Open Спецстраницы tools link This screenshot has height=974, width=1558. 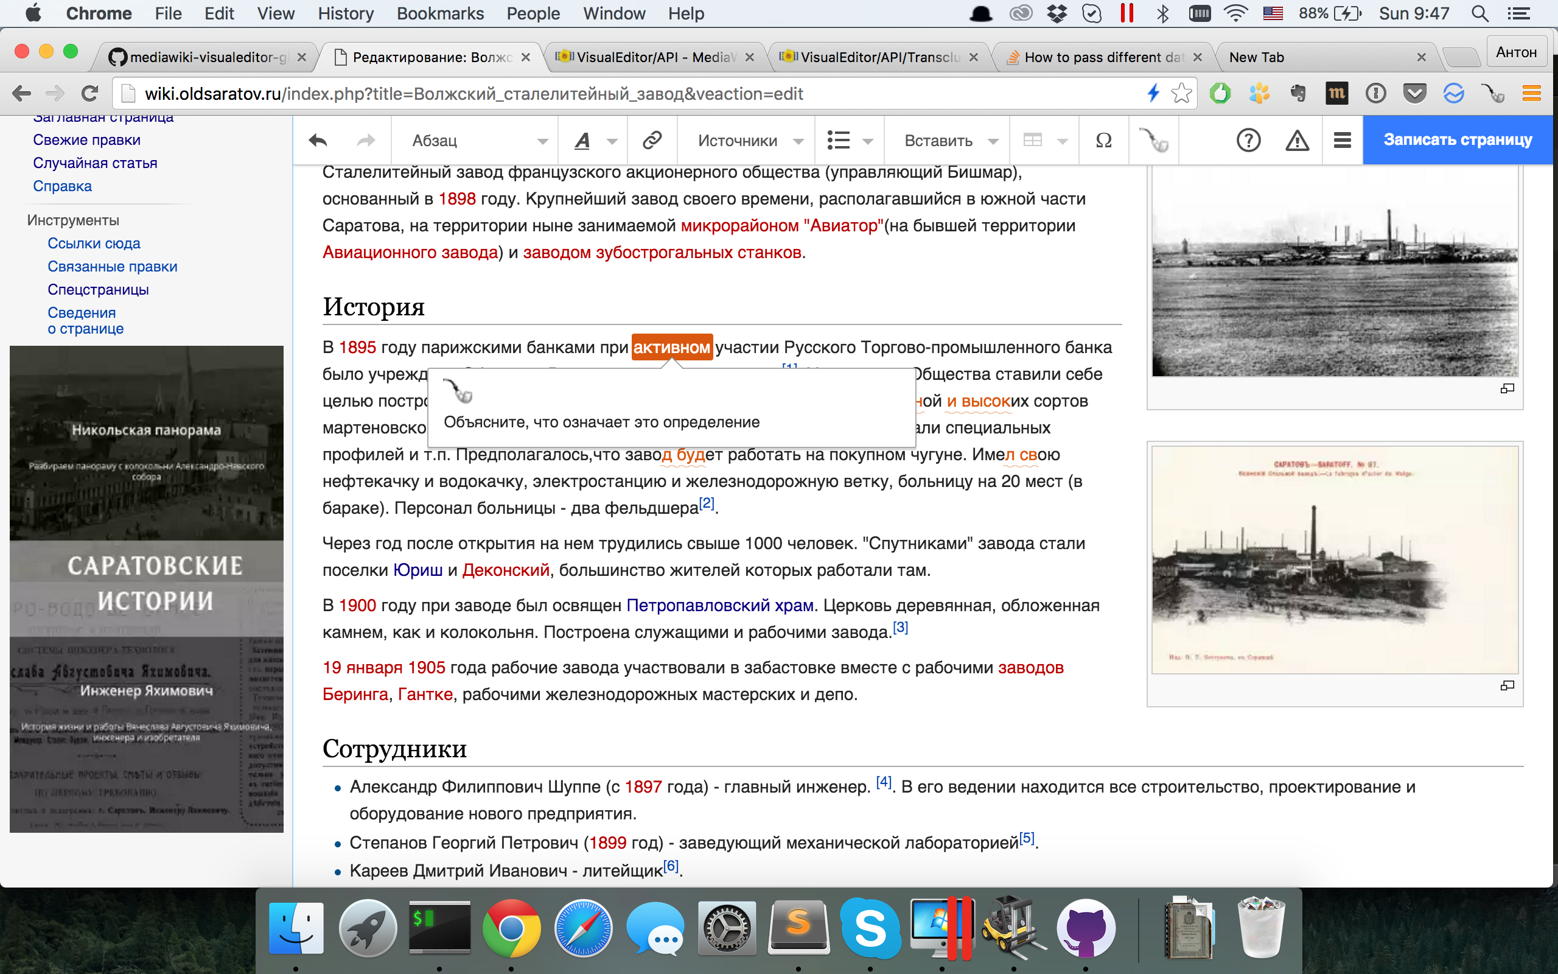click(x=98, y=290)
